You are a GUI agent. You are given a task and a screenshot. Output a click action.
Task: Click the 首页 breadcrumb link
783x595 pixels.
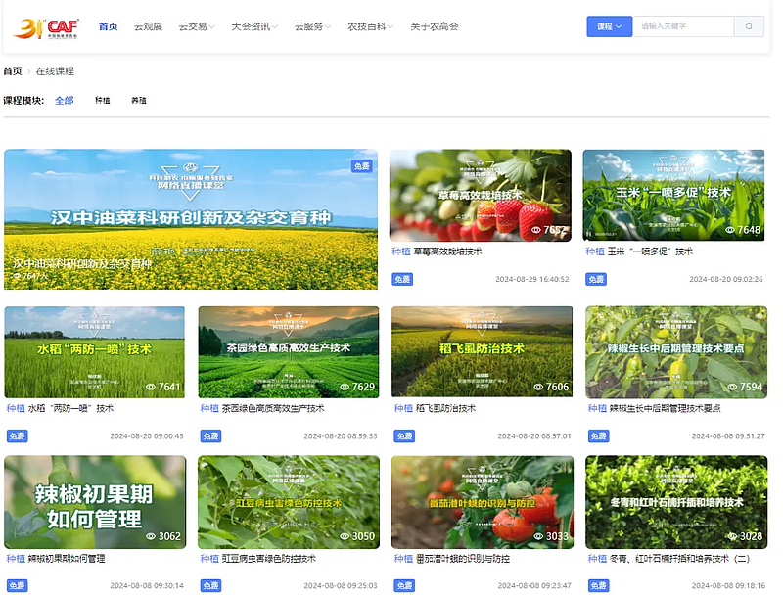[13, 71]
